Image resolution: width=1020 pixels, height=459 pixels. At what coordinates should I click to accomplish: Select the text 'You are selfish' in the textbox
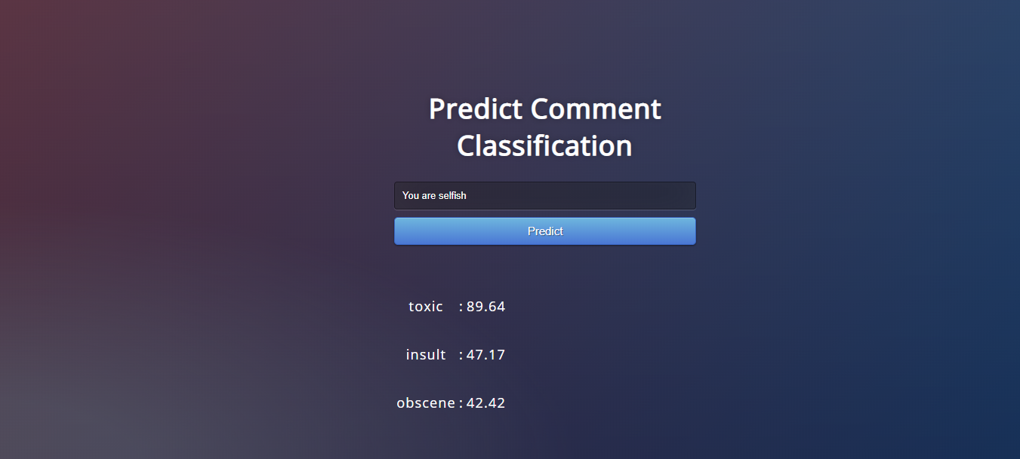tap(433, 195)
